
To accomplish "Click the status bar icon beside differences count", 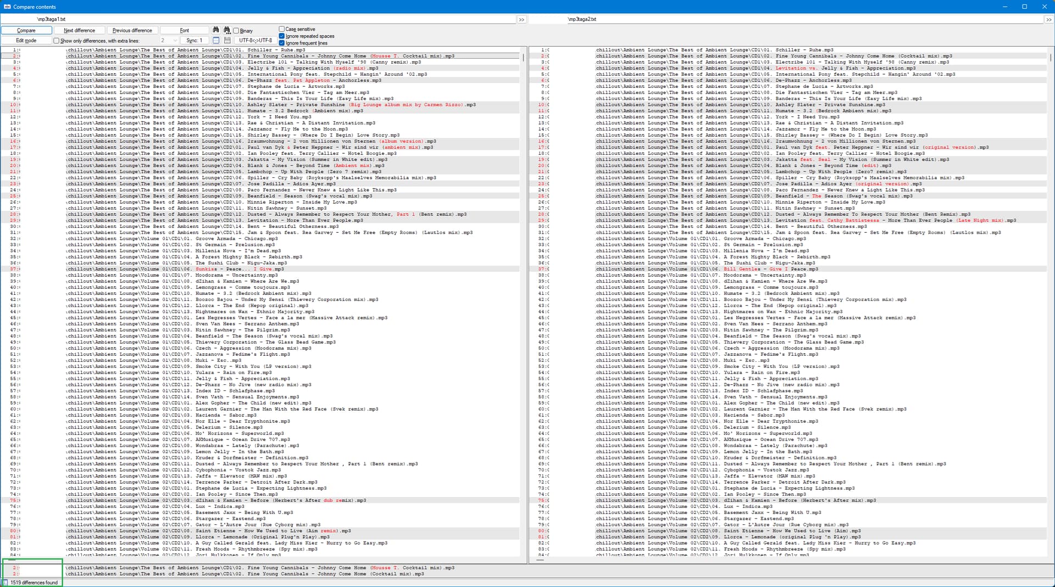I will (x=5, y=583).
